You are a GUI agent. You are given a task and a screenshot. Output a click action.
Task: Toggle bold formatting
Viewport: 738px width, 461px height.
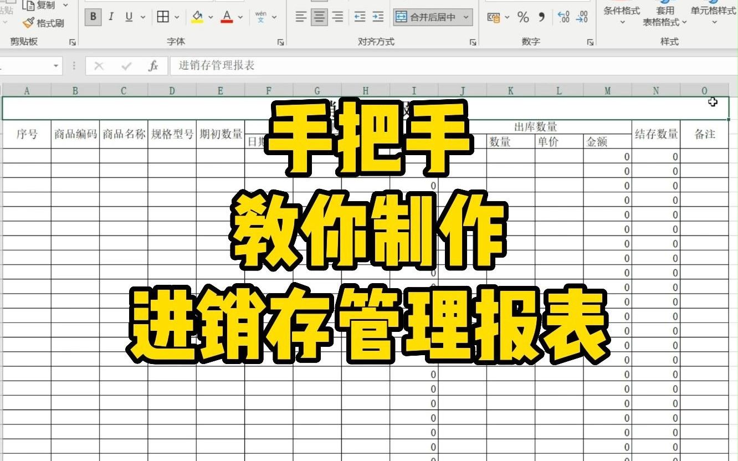tap(93, 17)
